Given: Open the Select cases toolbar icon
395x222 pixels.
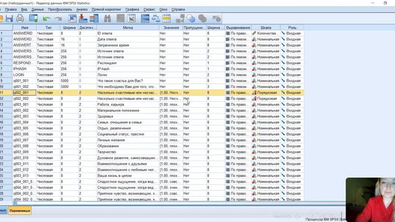Looking at the screenshot, I should (166, 18).
